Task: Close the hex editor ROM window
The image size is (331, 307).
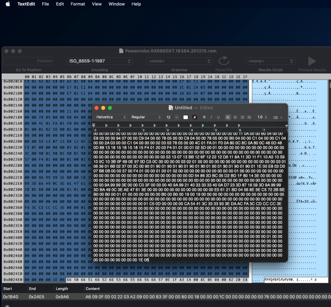Action: (6, 51)
